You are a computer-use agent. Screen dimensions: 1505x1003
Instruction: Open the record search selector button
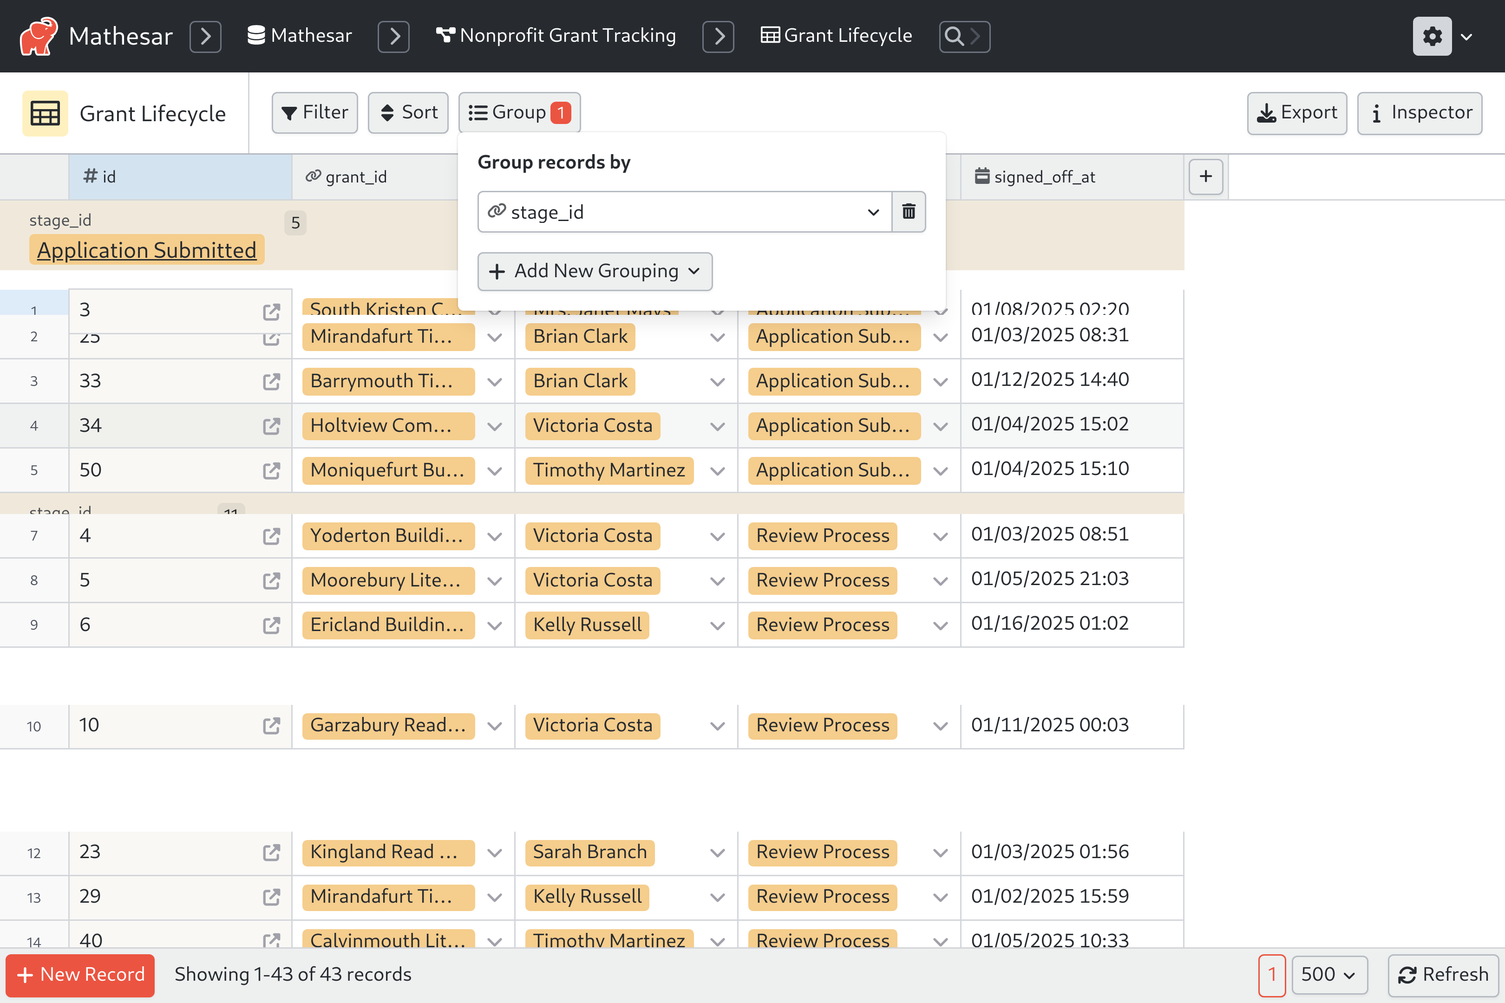[964, 37]
